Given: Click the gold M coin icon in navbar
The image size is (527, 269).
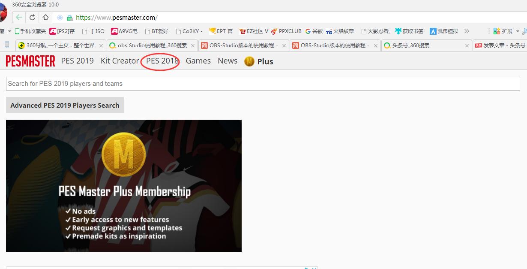Looking at the screenshot, I should tap(249, 61).
